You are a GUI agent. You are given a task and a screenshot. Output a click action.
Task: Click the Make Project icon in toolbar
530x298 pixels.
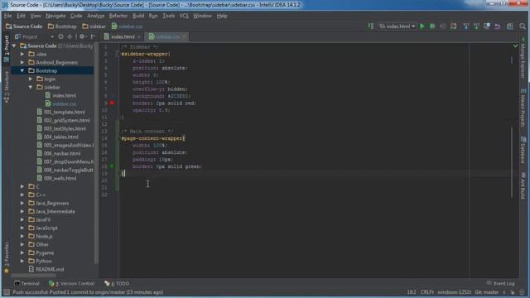point(371,26)
